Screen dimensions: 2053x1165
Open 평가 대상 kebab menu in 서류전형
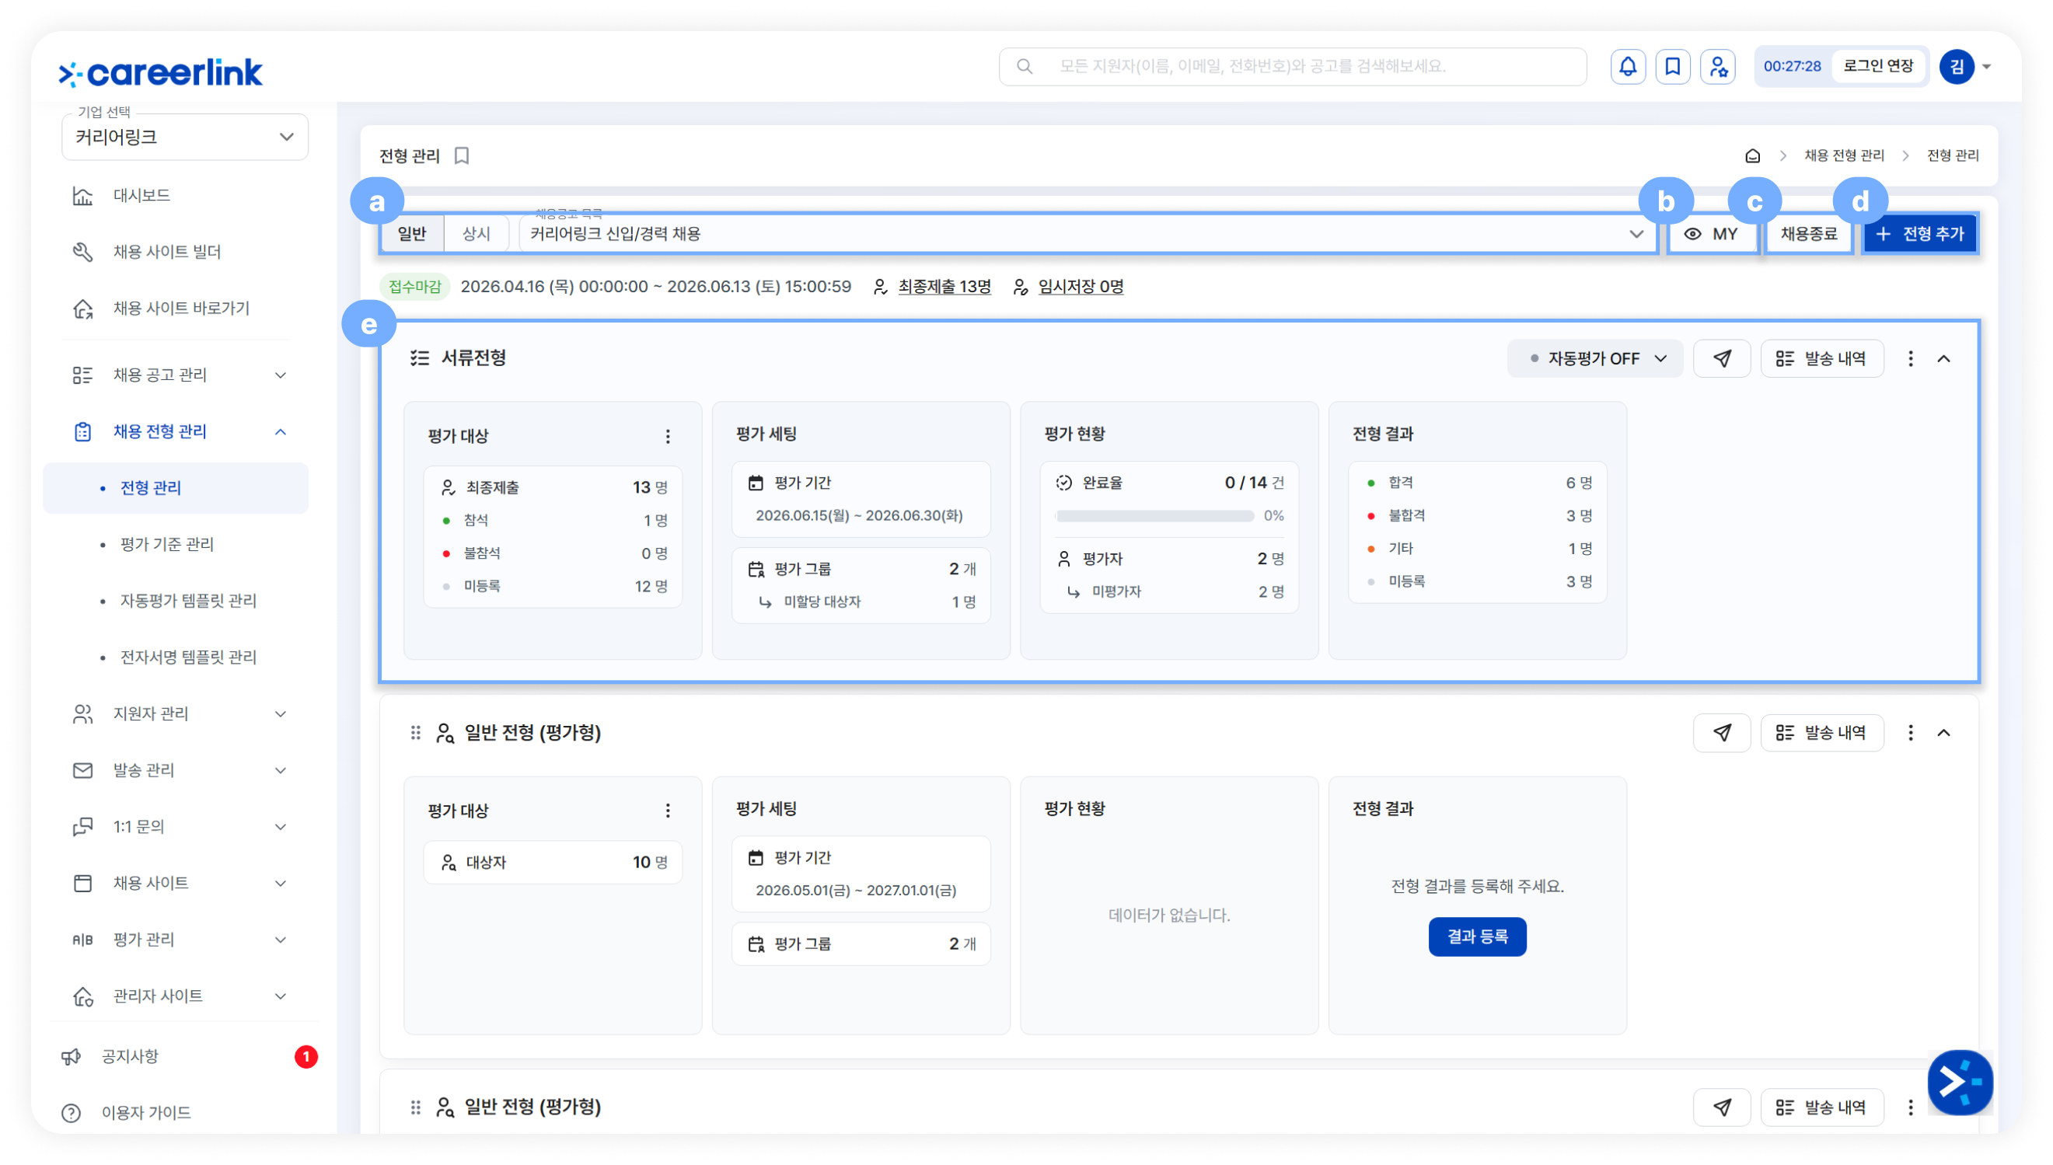667,436
